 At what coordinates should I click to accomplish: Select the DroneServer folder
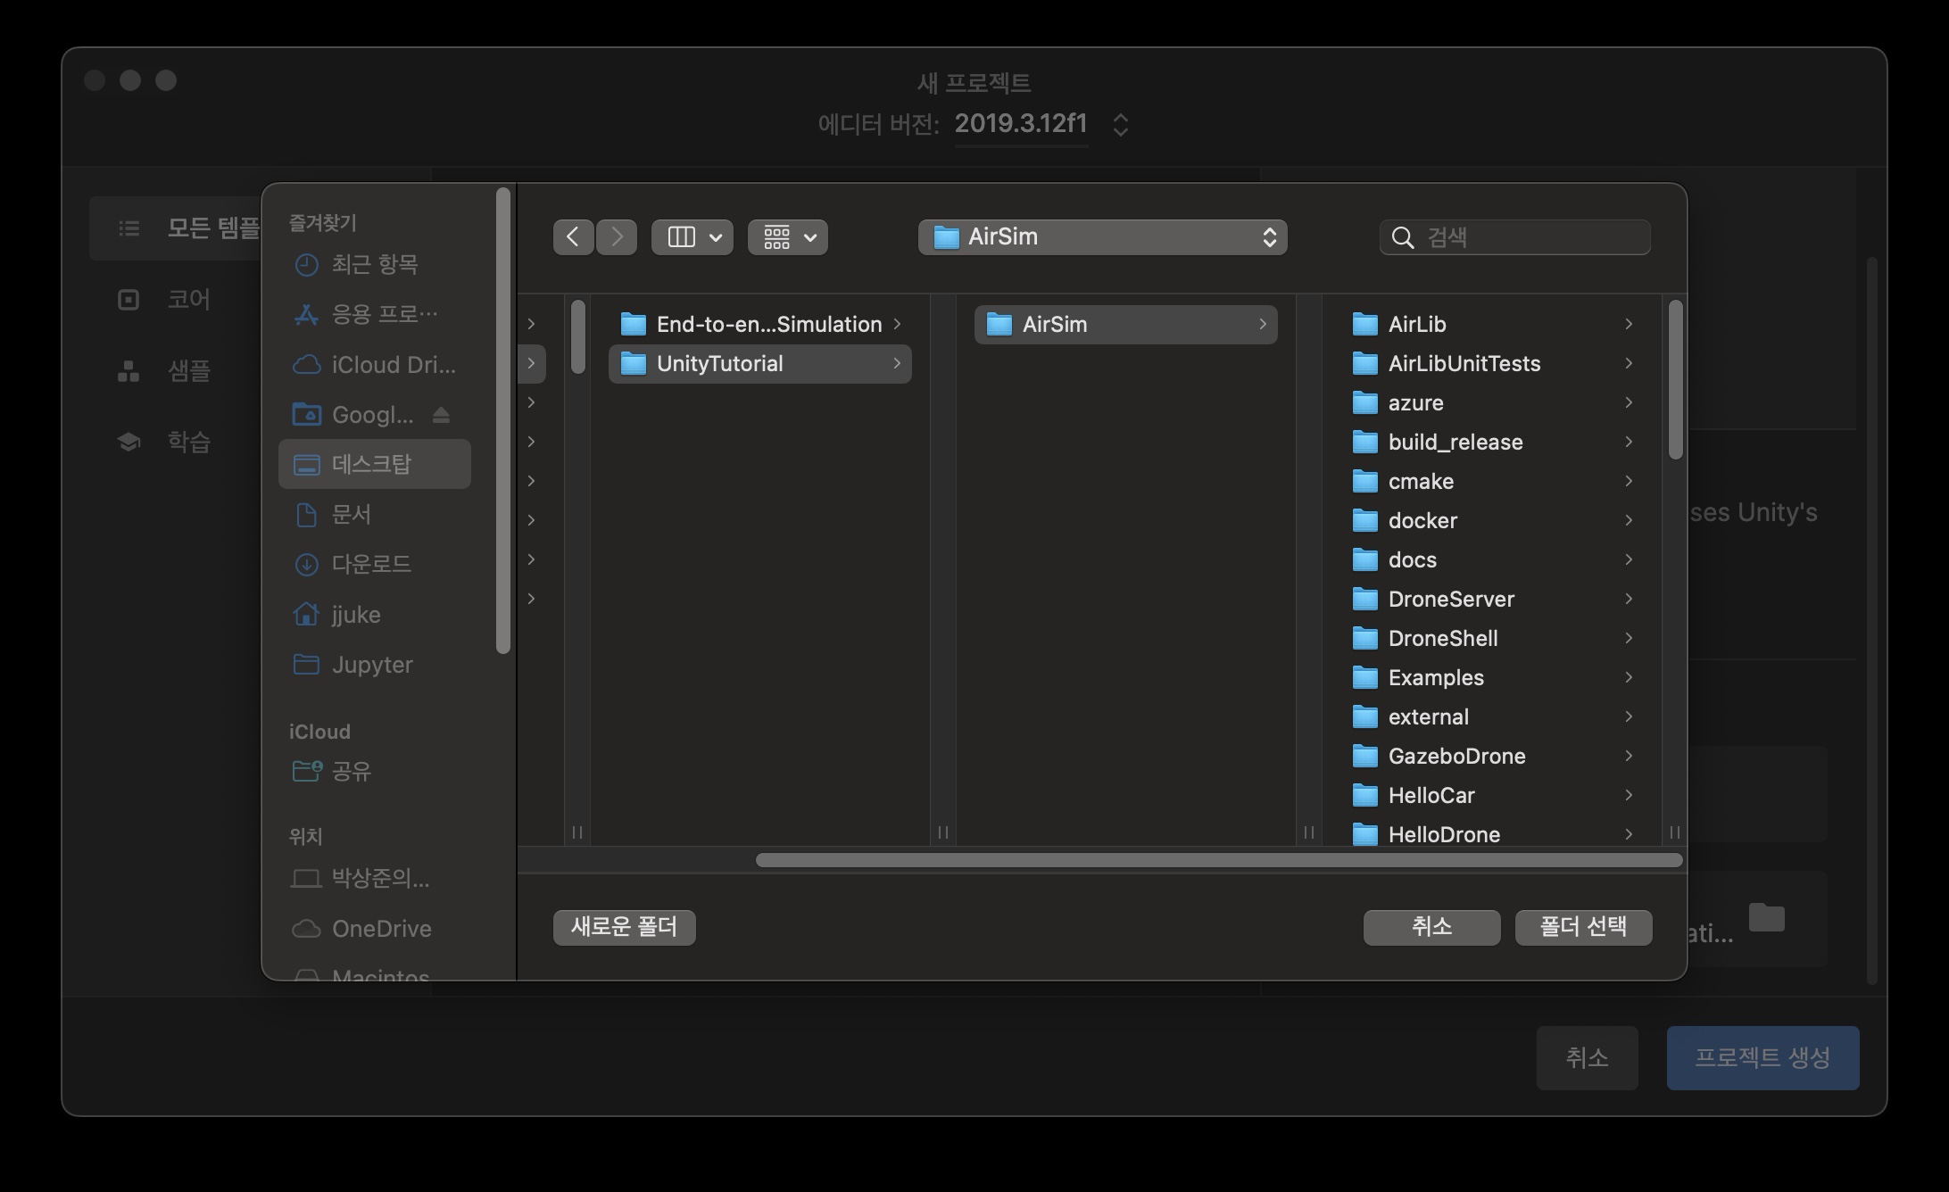click(1492, 600)
